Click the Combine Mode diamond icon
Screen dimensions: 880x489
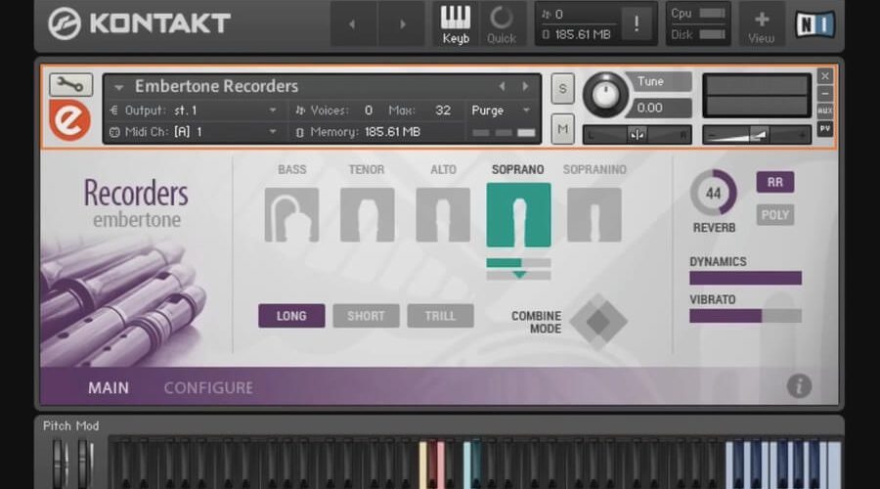[598, 322]
